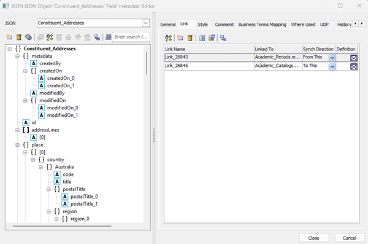Click the binoculars find icon
This screenshot has width=368, height=244.
[108, 37]
